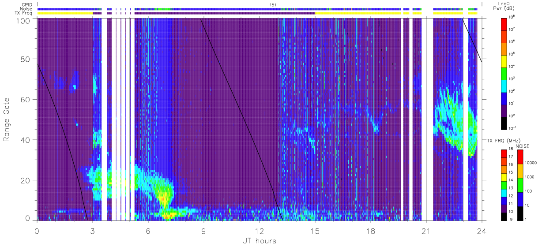The height and width of the screenshot is (250, 542).
Task: Select the yellow segment of TX FRQ colorbar
Action: pos(504,177)
